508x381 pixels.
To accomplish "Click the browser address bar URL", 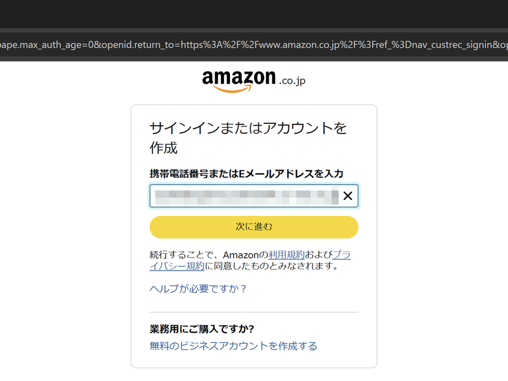I will coord(254,45).
